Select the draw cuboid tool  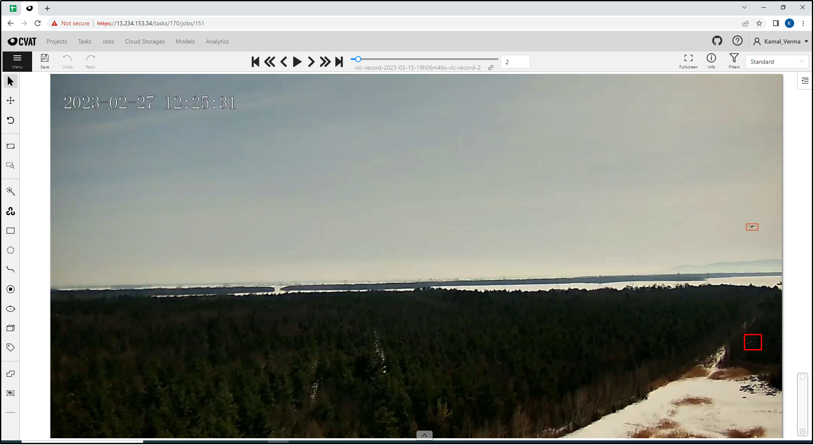pyautogui.click(x=11, y=328)
